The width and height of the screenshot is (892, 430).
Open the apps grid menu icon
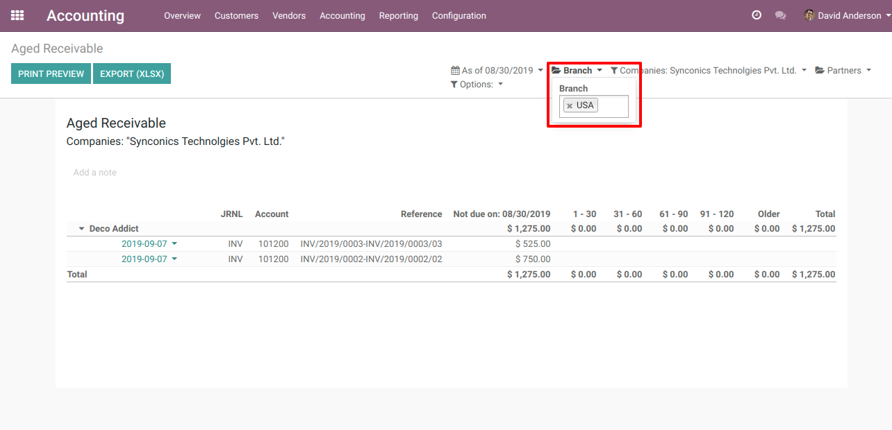click(17, 15)
